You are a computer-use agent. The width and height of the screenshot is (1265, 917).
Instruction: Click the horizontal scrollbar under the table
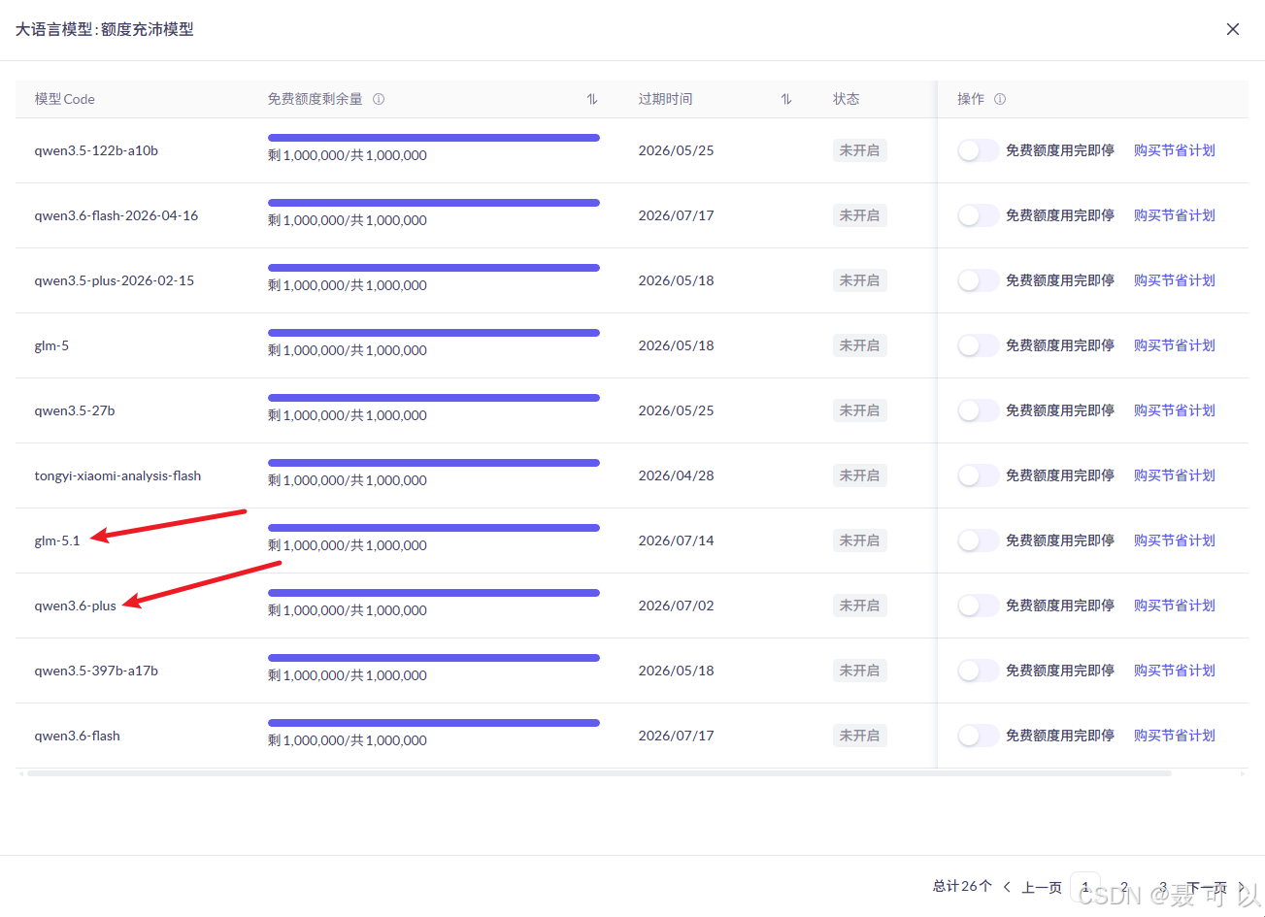pyautogui.click(x=599, y=773)
